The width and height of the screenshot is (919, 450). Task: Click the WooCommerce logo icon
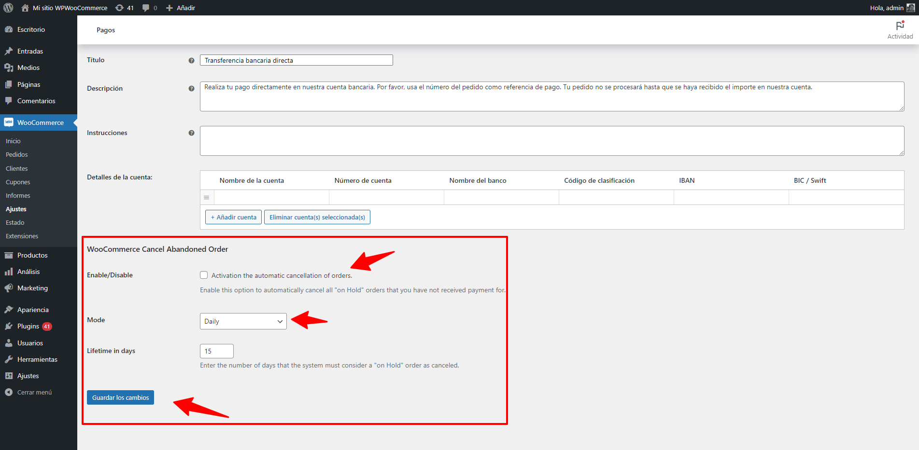click(9, 123)
